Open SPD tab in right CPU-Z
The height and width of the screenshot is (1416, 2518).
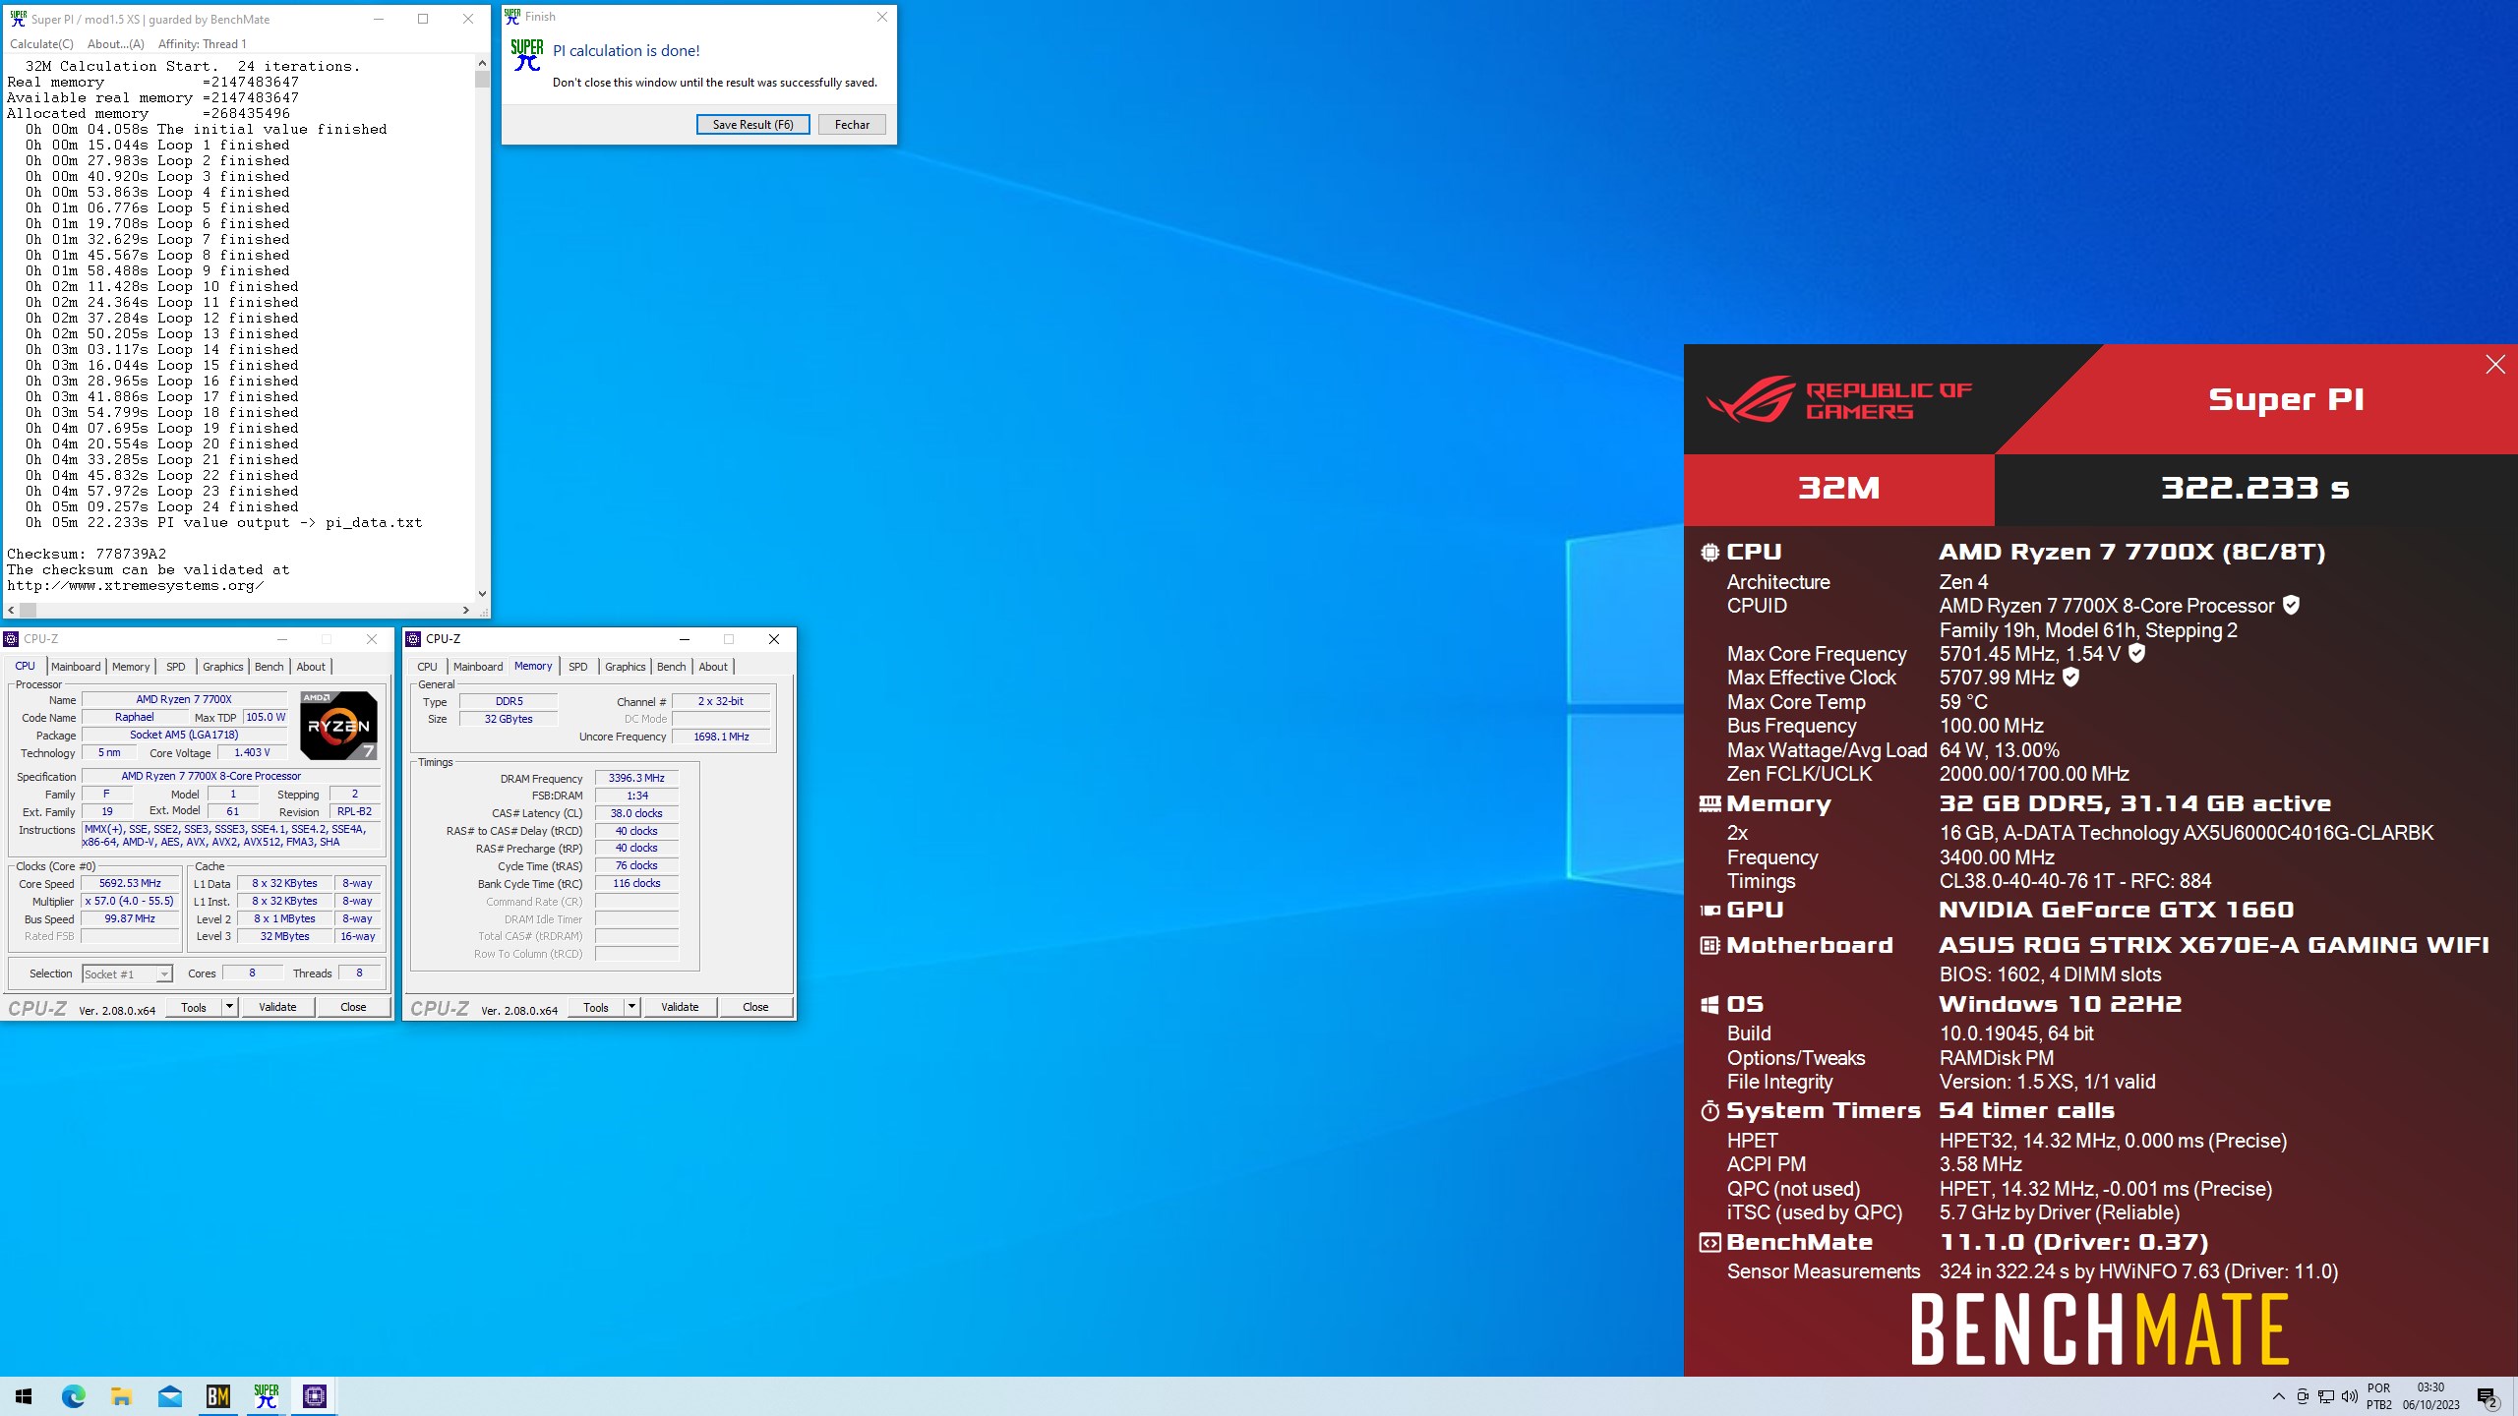578,667
